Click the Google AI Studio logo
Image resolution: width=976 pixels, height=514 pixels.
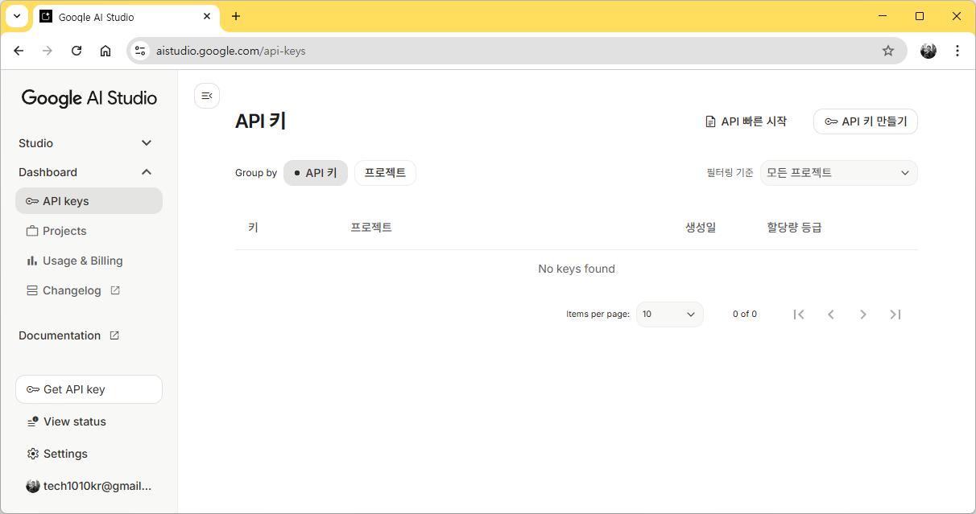tap(89, 98)
